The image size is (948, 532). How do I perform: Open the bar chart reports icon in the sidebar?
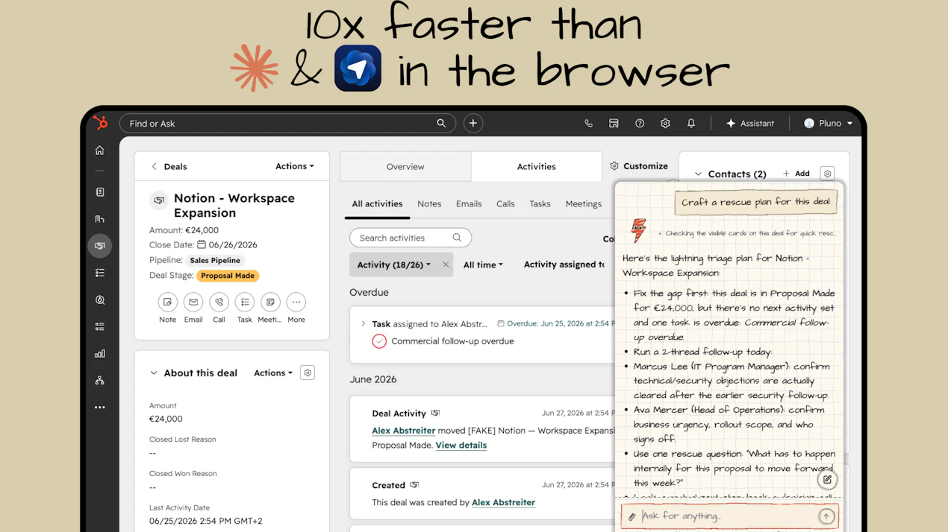pos(100,353)
